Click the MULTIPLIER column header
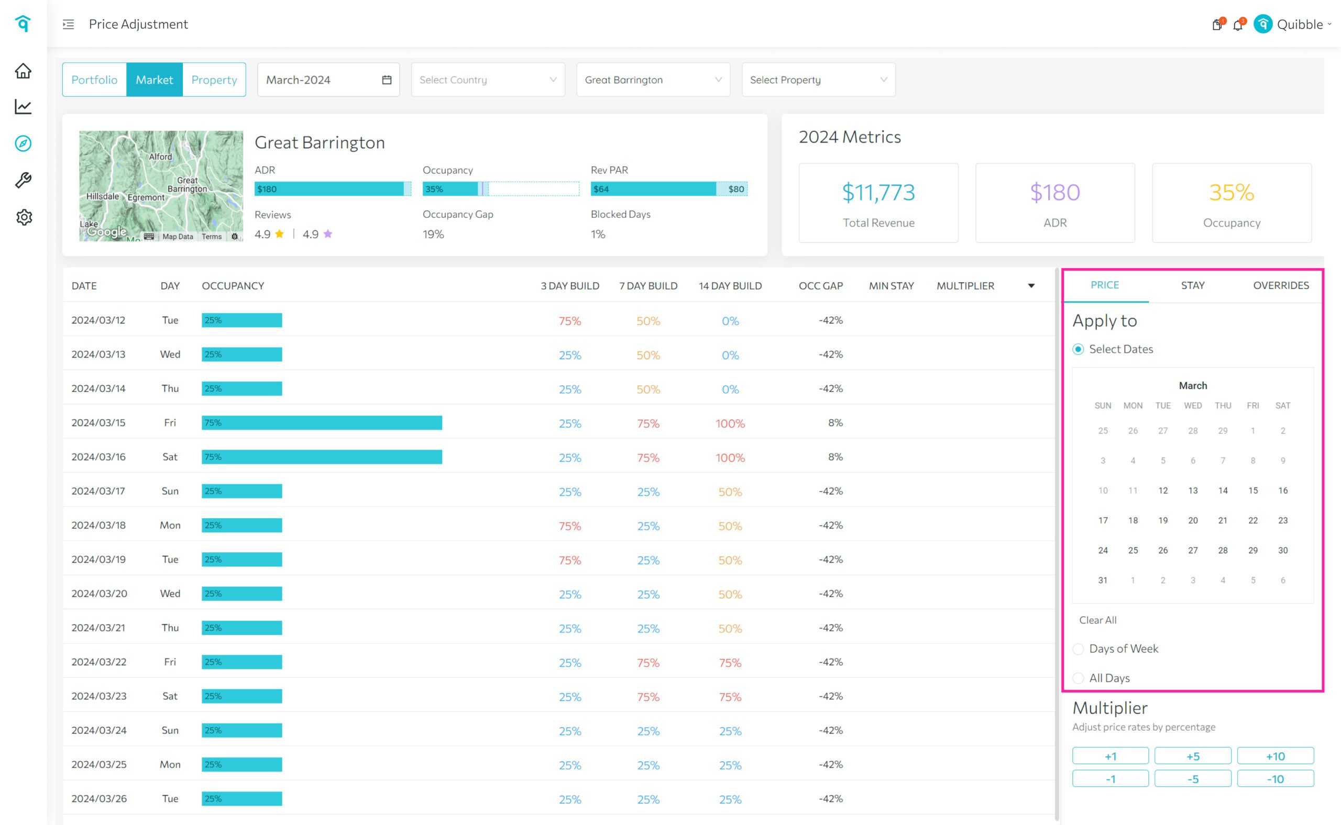The height and width of the screenshot is (825, 1341). 965,286
